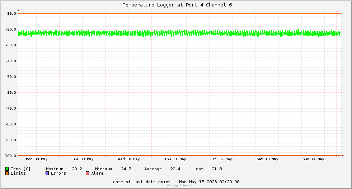
Task: Click the Average value -22.4
Action: [174, 169]
